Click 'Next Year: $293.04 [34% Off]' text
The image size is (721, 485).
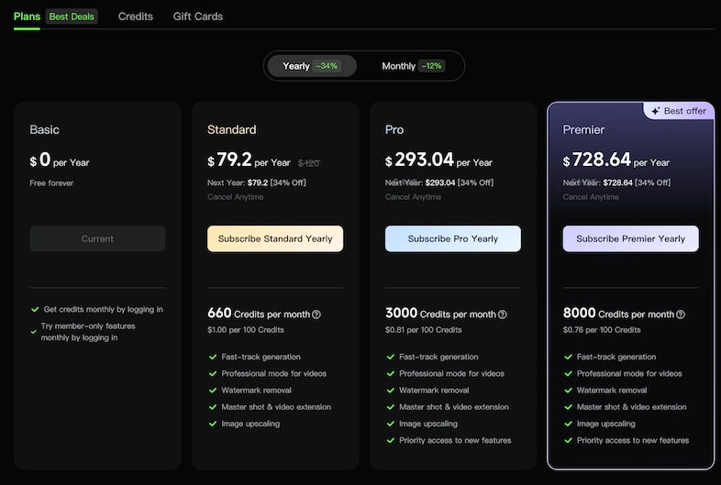439,182
